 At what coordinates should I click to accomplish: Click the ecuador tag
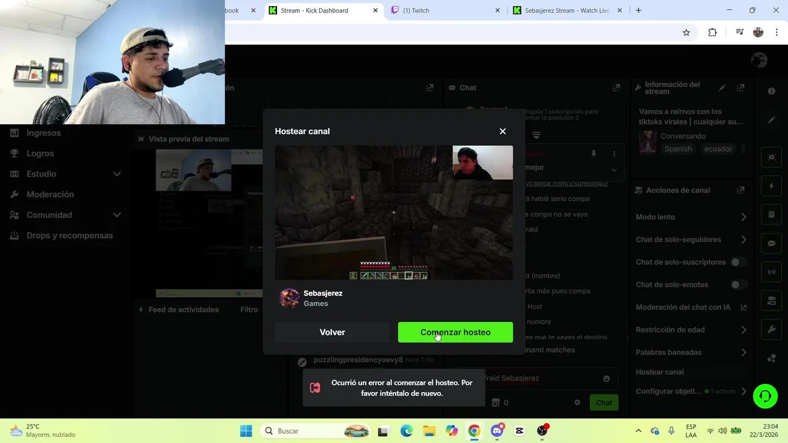(x=718, y=149)
